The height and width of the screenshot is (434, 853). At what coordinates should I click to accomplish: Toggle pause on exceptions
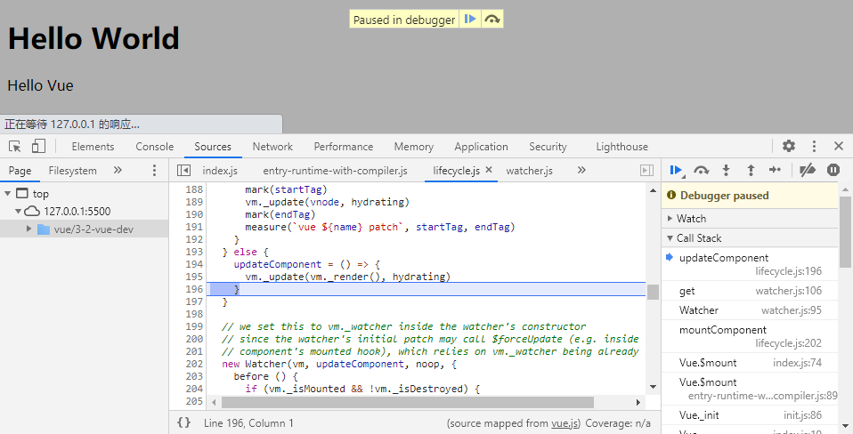[833, 171]
